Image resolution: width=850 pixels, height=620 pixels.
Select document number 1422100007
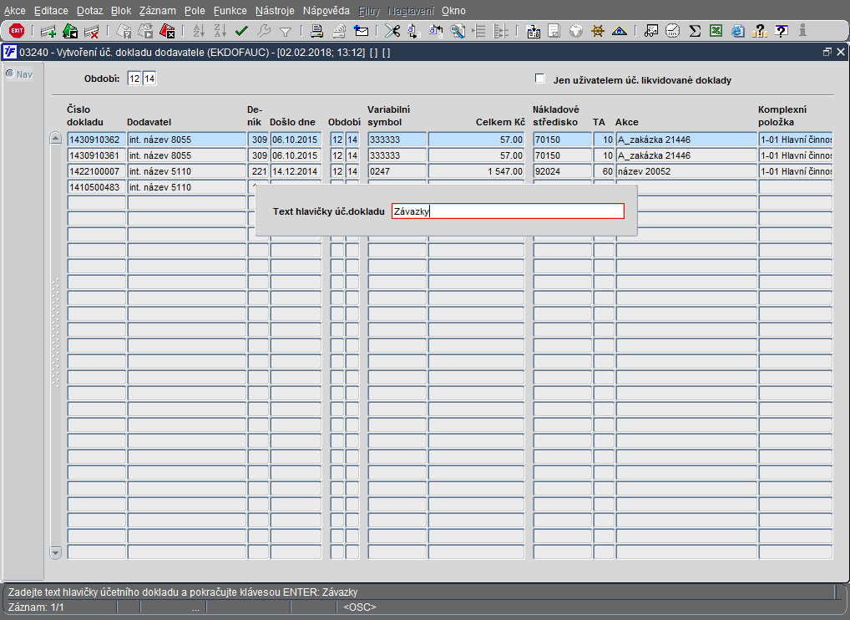click(97, 170)
